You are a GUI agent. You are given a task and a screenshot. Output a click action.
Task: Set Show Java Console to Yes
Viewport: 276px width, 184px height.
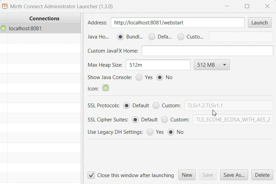139,77
